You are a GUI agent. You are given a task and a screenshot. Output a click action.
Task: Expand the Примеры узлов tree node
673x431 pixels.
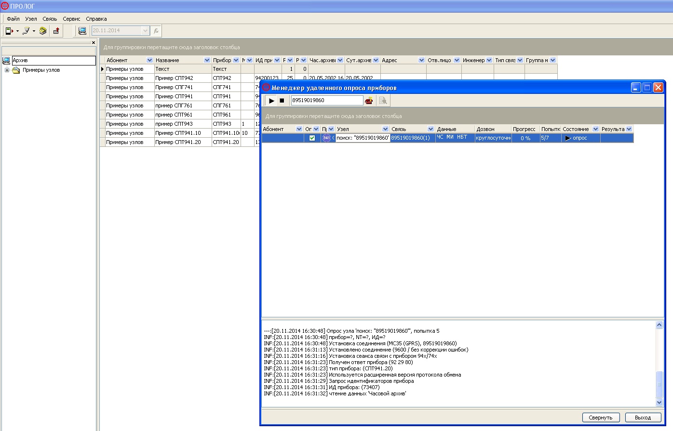(x=7, y=70)
